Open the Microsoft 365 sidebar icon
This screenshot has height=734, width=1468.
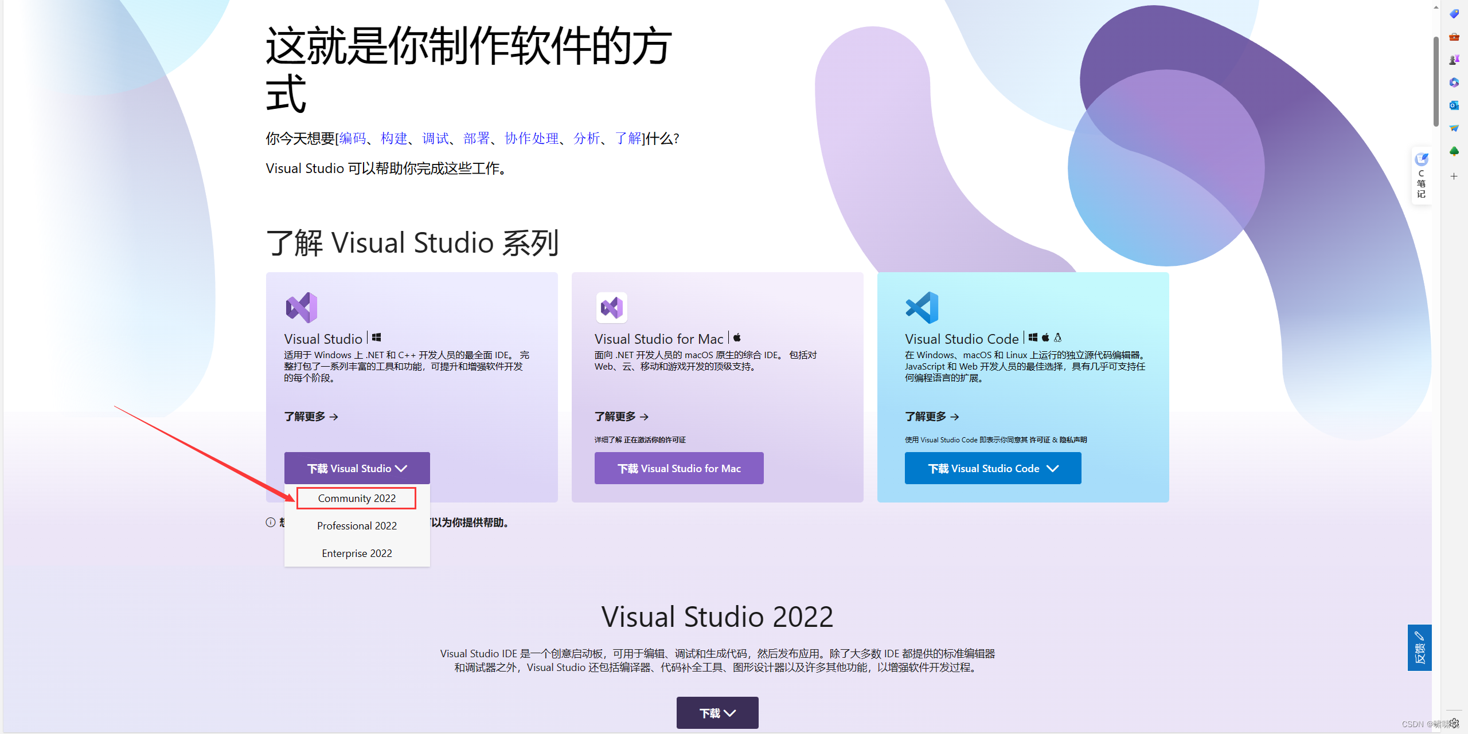click(1454, 83)
